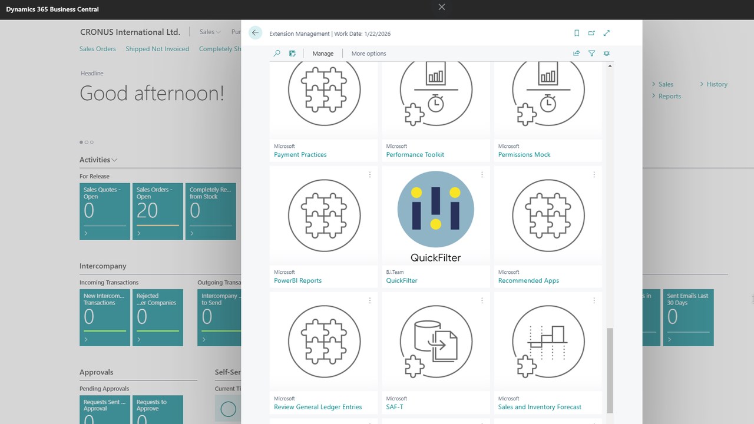
Task: Open the search magnifier in the toolbar
Action: [277, 53]
